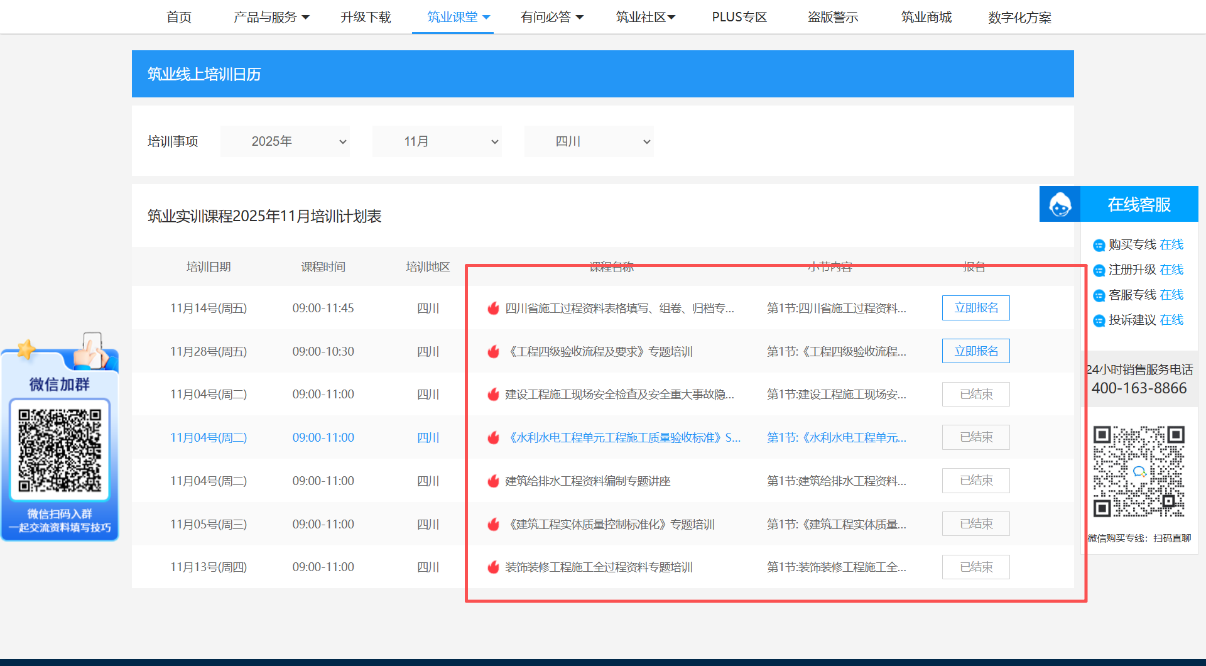The image size is (1206, 666).
Task: Click the WeChat purchase hotline QR code
Action: pos(1138,471)
